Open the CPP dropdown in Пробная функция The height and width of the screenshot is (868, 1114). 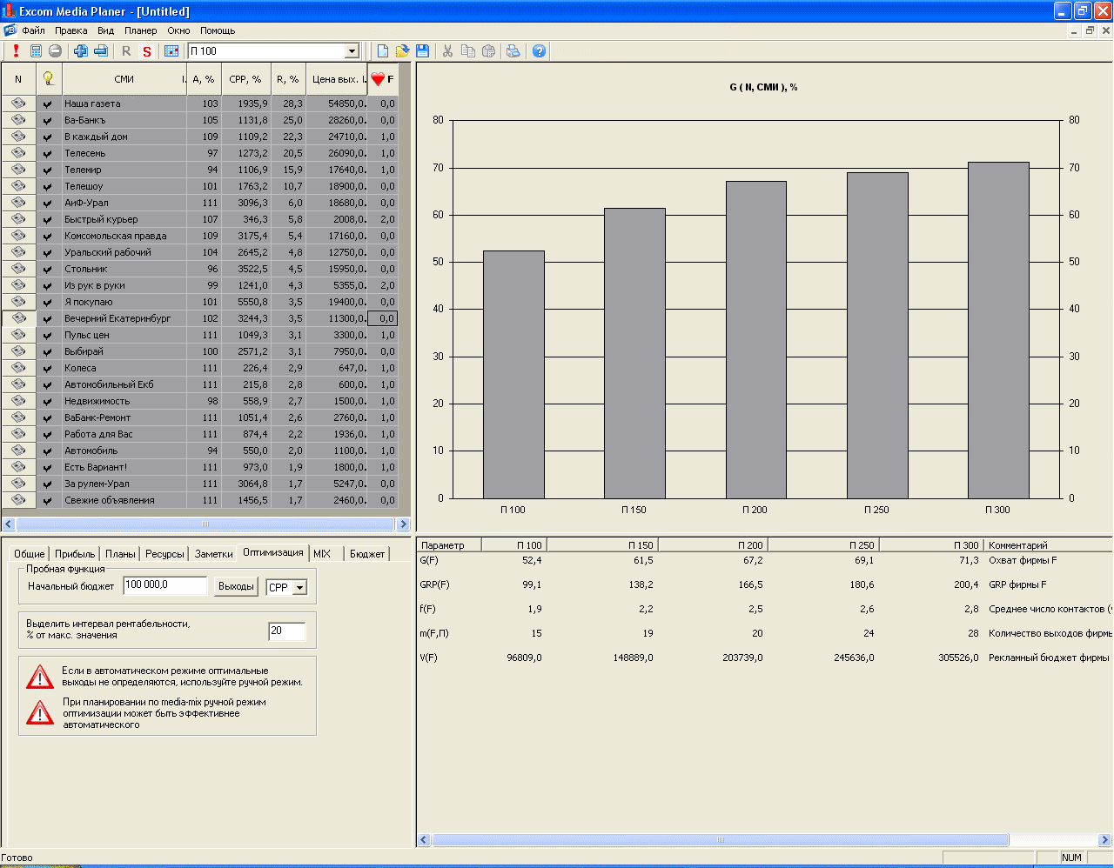point(300,588)
